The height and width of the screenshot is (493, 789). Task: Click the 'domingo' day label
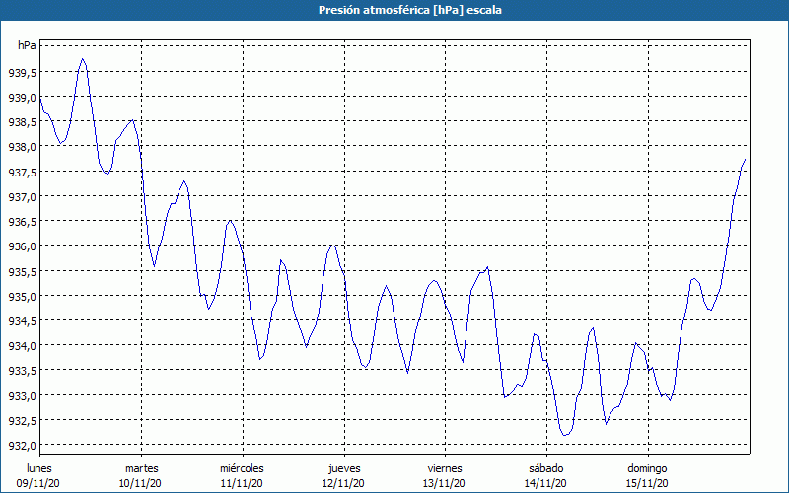tap(647, 469)
